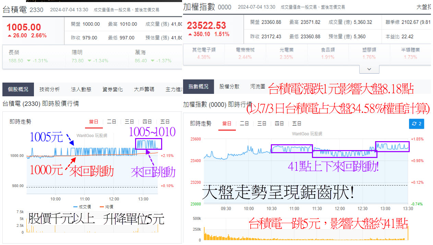The image size is (433, 245).
Task: Open the 法人動態 tab
Action: 81,89
